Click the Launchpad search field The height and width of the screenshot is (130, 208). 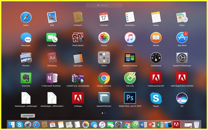tap(104, 5)
